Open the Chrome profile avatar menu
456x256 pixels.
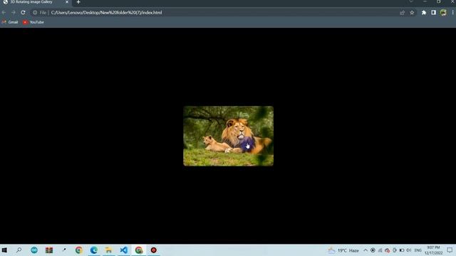[x=443, y=13]
